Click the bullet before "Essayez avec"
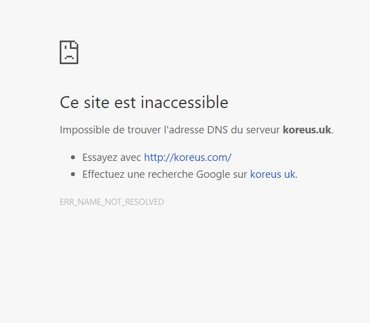This screenshot has width=370, height=323. pyautogui.click(x=73, y=158)
